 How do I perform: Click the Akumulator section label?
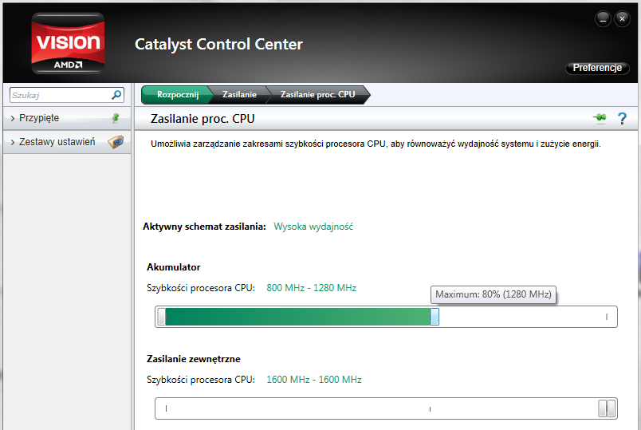click(174, 267)
